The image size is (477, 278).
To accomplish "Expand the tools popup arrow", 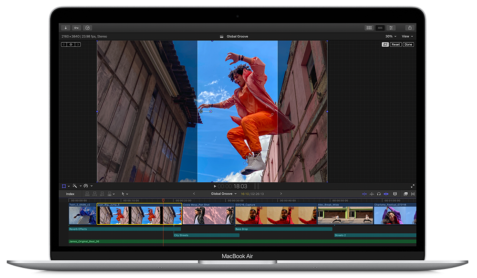I will click(127, 194).
